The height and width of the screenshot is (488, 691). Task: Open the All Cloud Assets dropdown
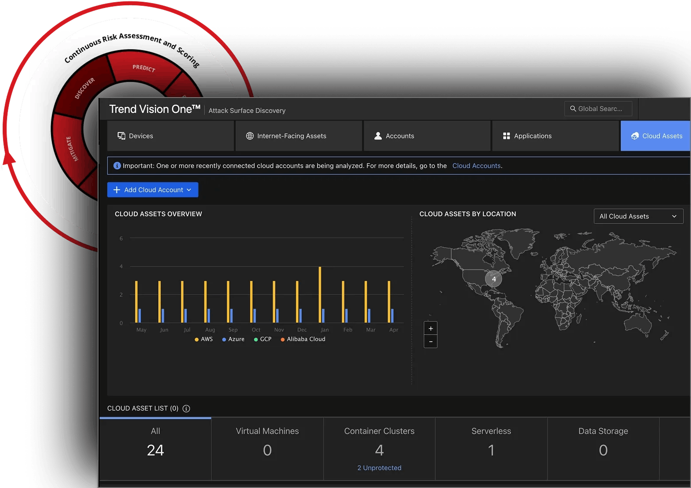pyautogui.click(x=638, y=216)
